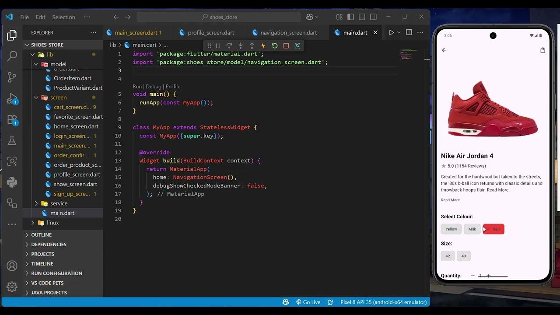Image resolution: width=560 pixels, height=315 pixels.
Task: Click the Debug code lens above main()
Action: [154, 87]
